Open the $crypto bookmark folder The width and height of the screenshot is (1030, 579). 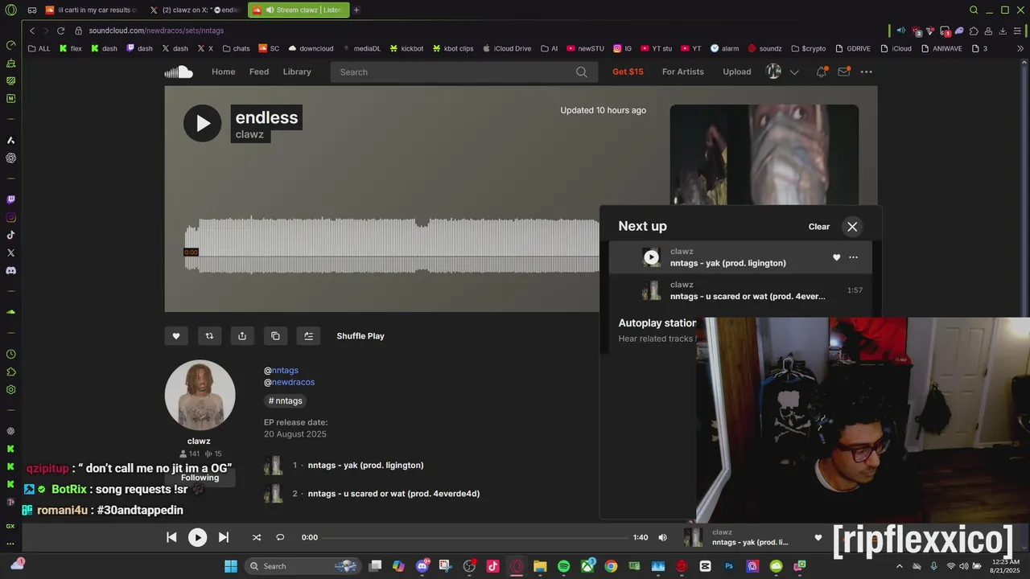tap(808, 48)
